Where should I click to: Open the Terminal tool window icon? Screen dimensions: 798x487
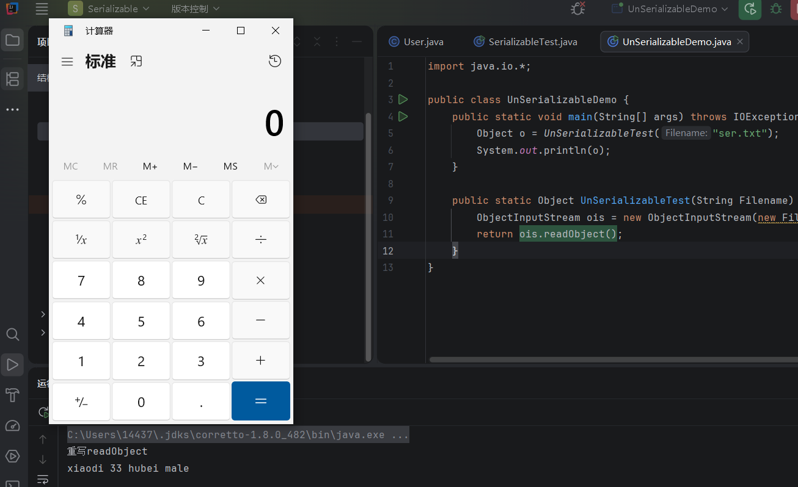tap(12, 483)
